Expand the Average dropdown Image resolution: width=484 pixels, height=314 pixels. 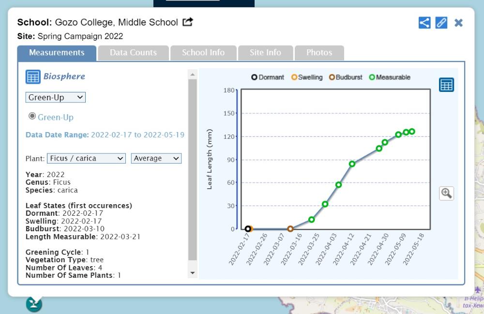[x=156, y=158]
